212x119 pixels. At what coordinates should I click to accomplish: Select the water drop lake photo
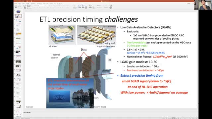pos(70,93)
